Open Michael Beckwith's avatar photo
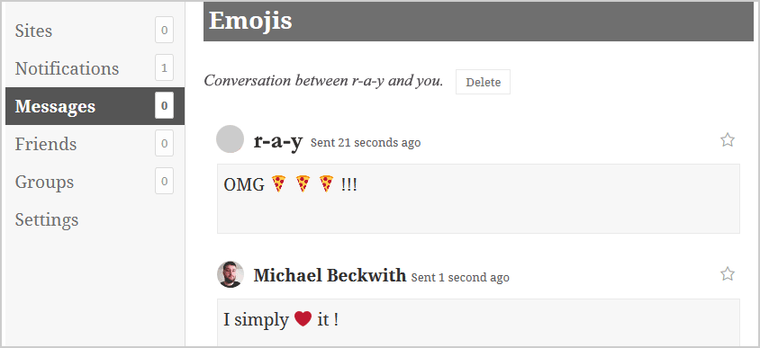The height and width of the screenshot is (348, 760). pos(230,274)
